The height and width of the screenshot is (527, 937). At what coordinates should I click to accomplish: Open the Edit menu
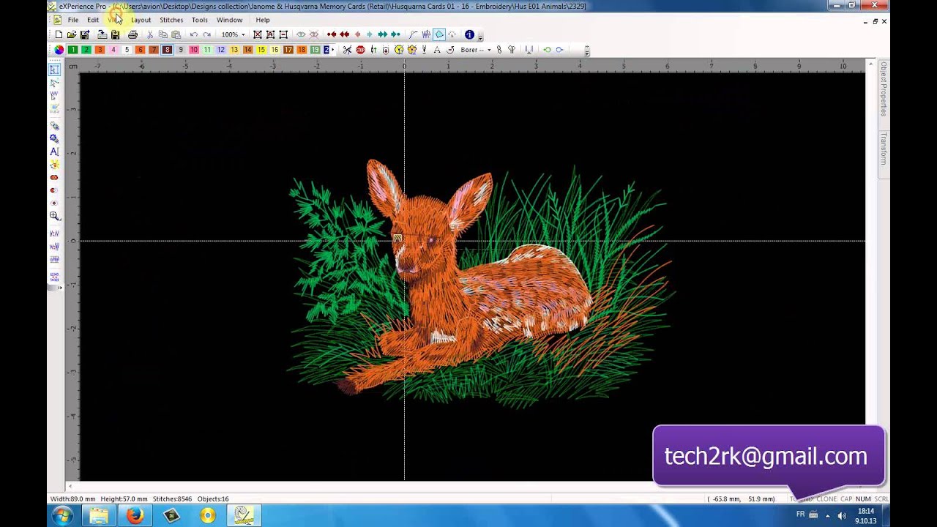click(93, 20)
